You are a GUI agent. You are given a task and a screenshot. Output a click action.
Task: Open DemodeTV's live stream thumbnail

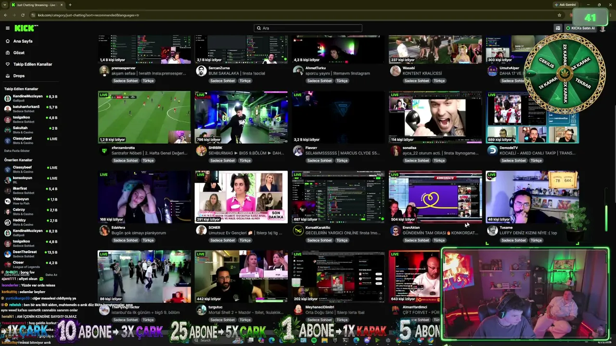532,117
